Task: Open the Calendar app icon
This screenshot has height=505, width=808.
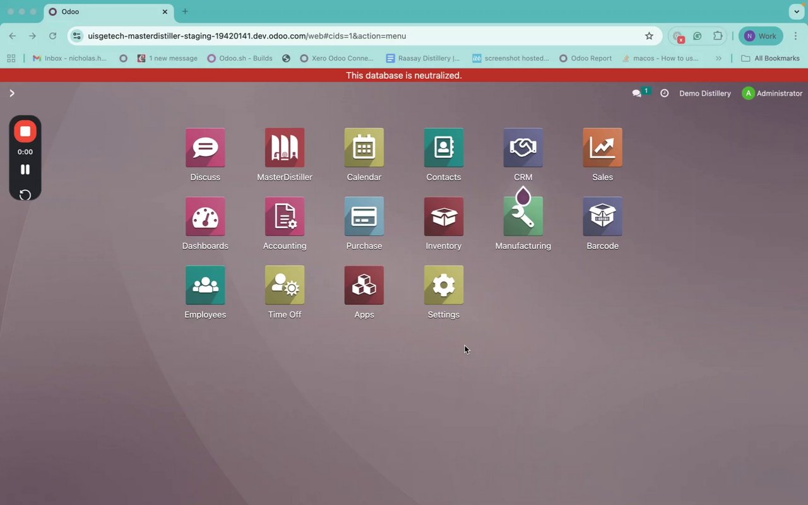Action: [x=364, y=148]
